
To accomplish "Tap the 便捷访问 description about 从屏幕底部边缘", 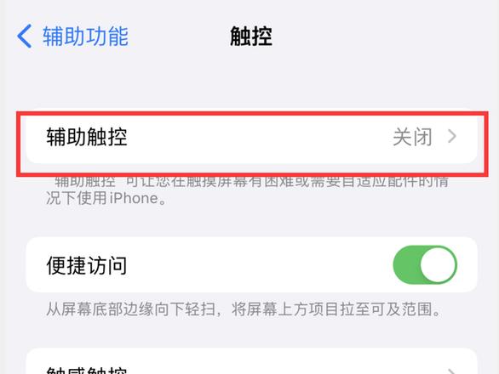I will [x=244, y=309].
